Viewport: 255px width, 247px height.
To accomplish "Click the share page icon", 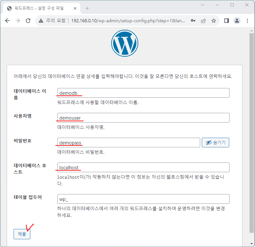I will (x=203, y=21).
